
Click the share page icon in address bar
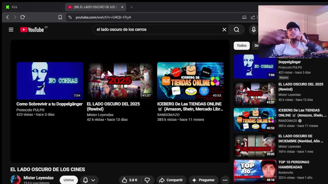point(253,17)
